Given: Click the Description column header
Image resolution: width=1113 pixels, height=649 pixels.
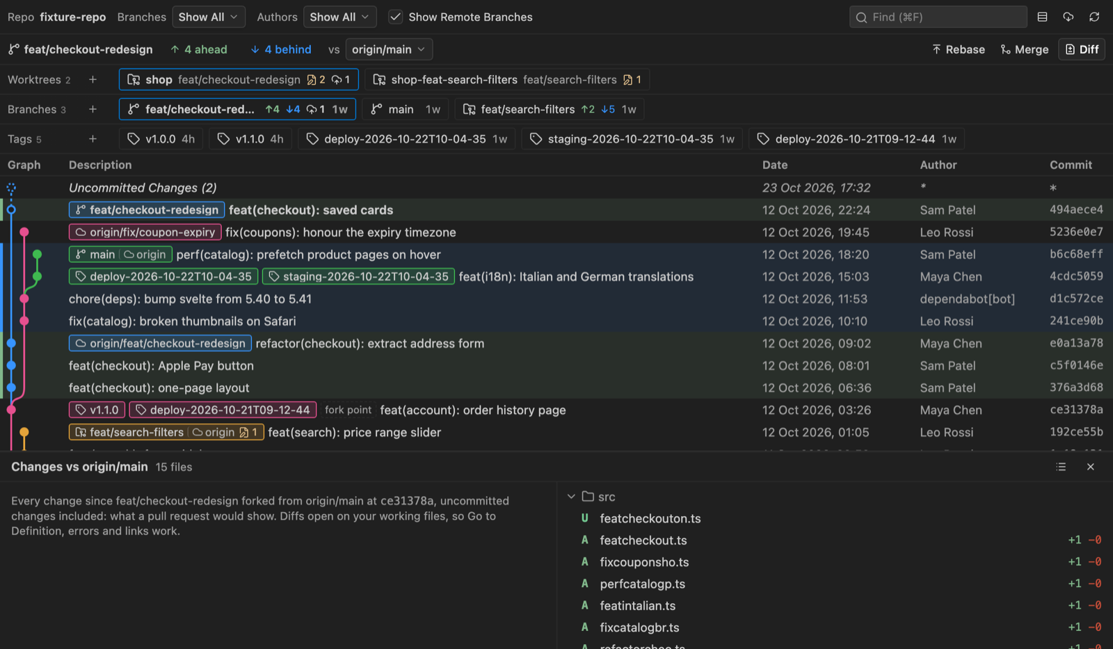Looking at the screenshot, I should click(x=100, y=165).
